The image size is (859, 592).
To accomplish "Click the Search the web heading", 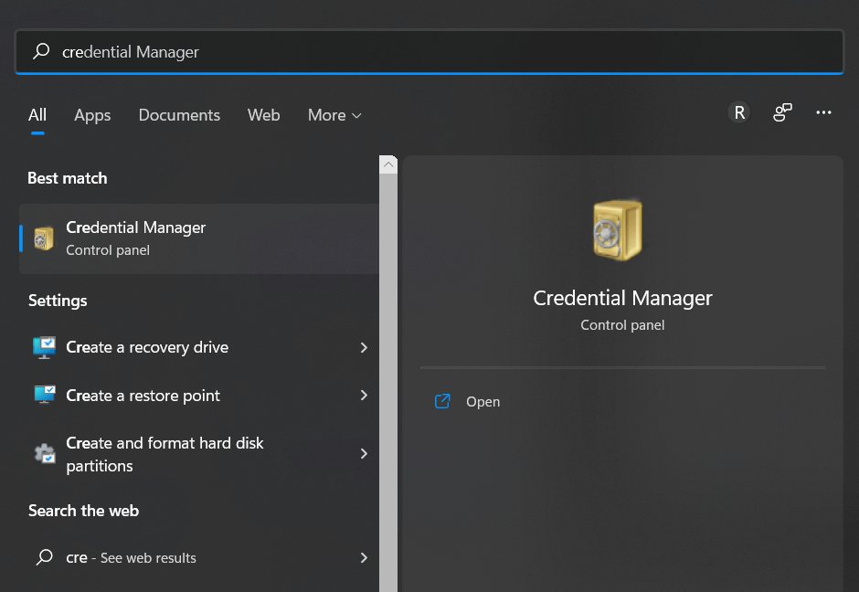I will pos(83,511).
